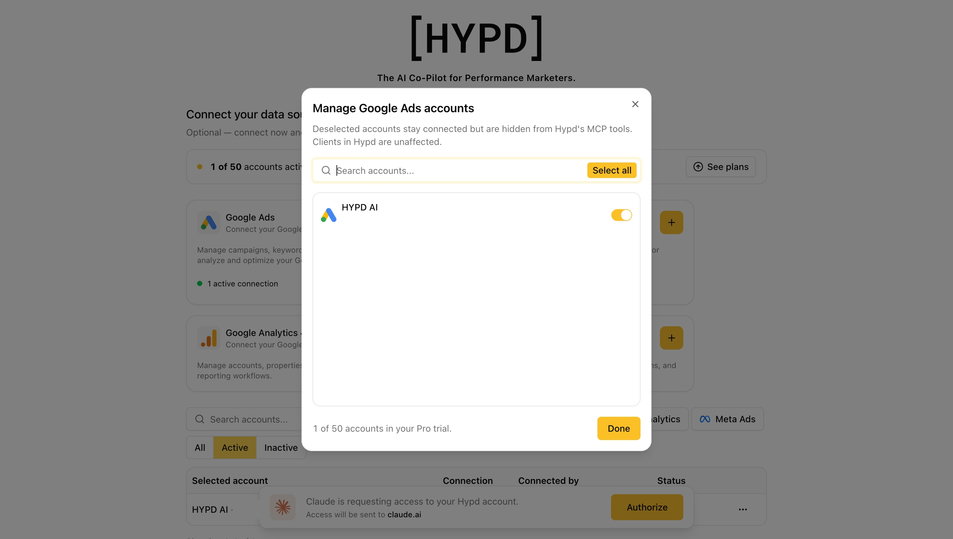
Task: Click the magnifier icon in background search field
Action: click(200, 419)
